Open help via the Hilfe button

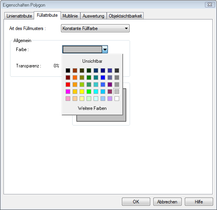pyautogui.click(x=199, y=202)
